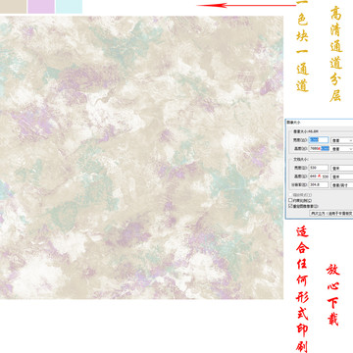
Task: Open the pixel width unit dropdown
Action: pyautogui.click(x=342, y=140)
